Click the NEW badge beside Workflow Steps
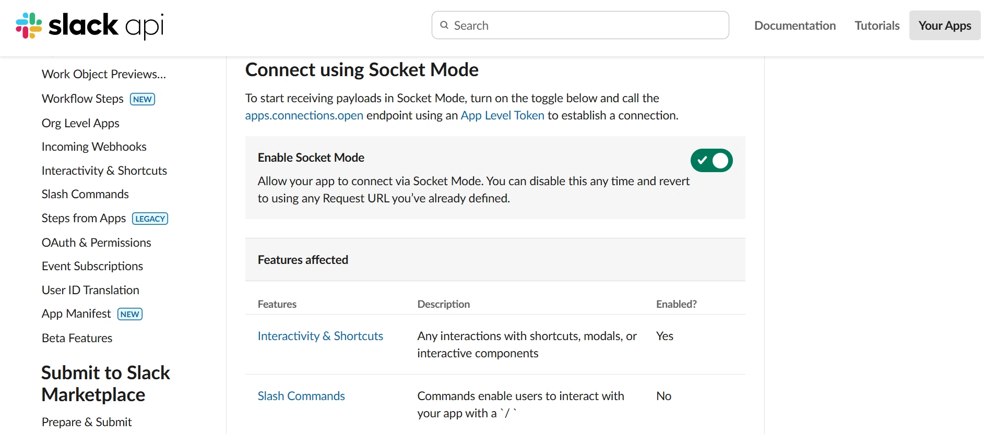The height and width of the screenshot is (434, 984). coord(143,99)
